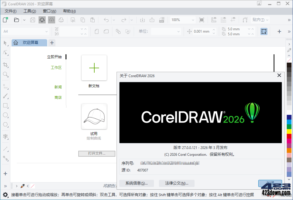293x200 pixels.
Task: Click the 系统信息 button
Action: [x=136, y=183]
